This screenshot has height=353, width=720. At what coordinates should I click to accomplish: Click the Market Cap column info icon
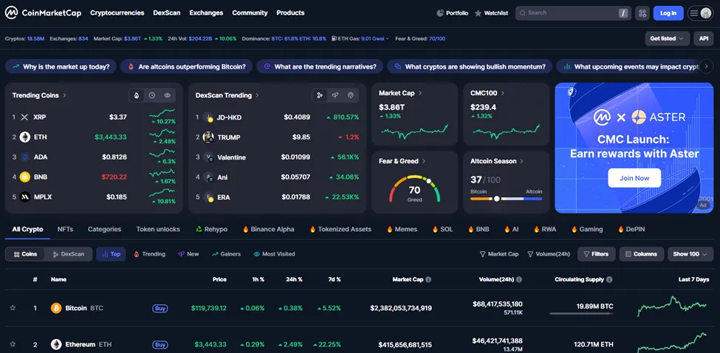(x=428, y=280)
